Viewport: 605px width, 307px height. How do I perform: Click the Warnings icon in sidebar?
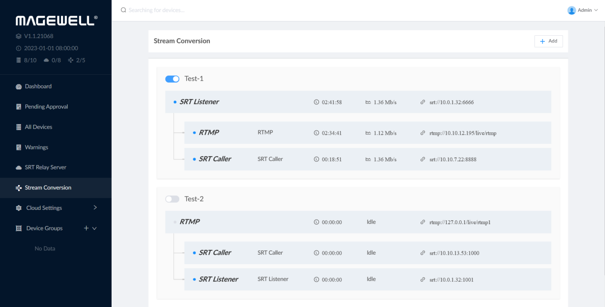tap(19, 148)
